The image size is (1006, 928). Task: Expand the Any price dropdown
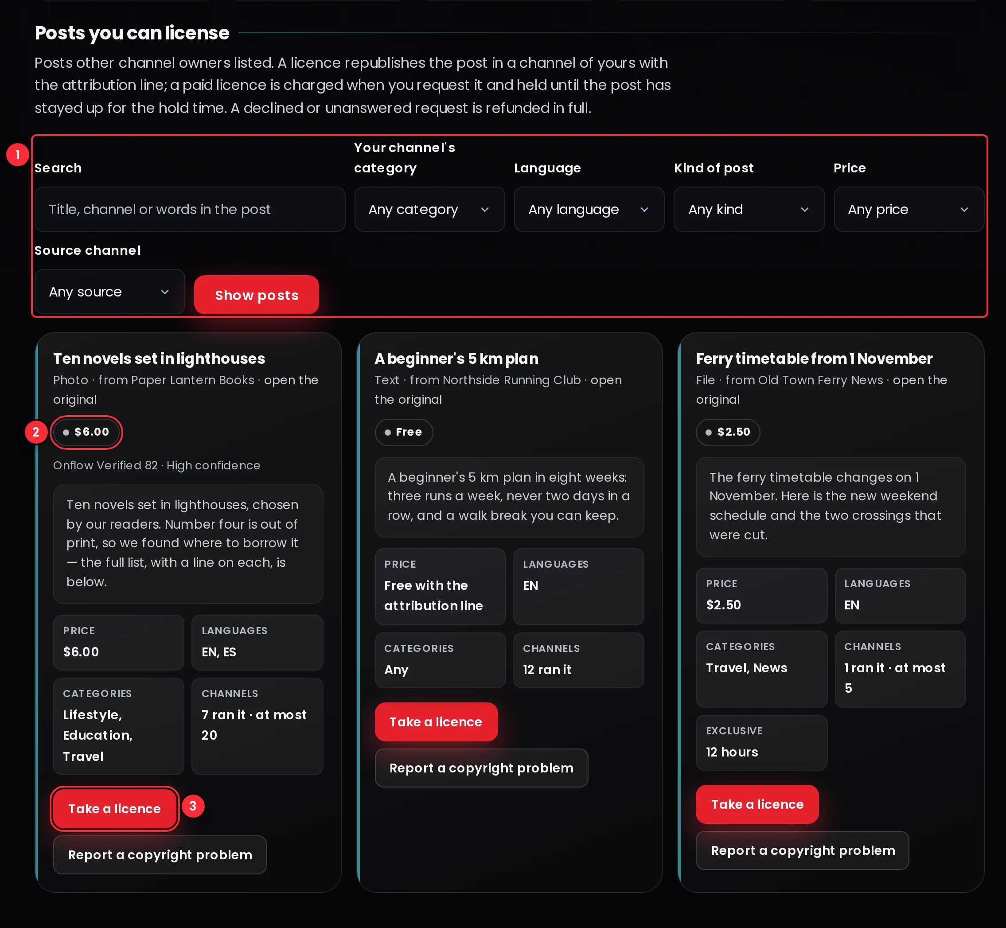[909, 210]
